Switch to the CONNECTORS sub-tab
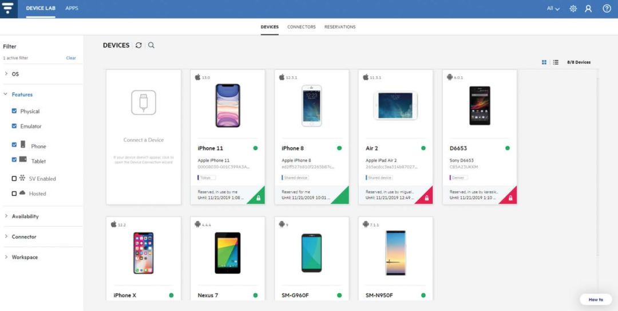618x311 pixels. click(x=302, y=27)
